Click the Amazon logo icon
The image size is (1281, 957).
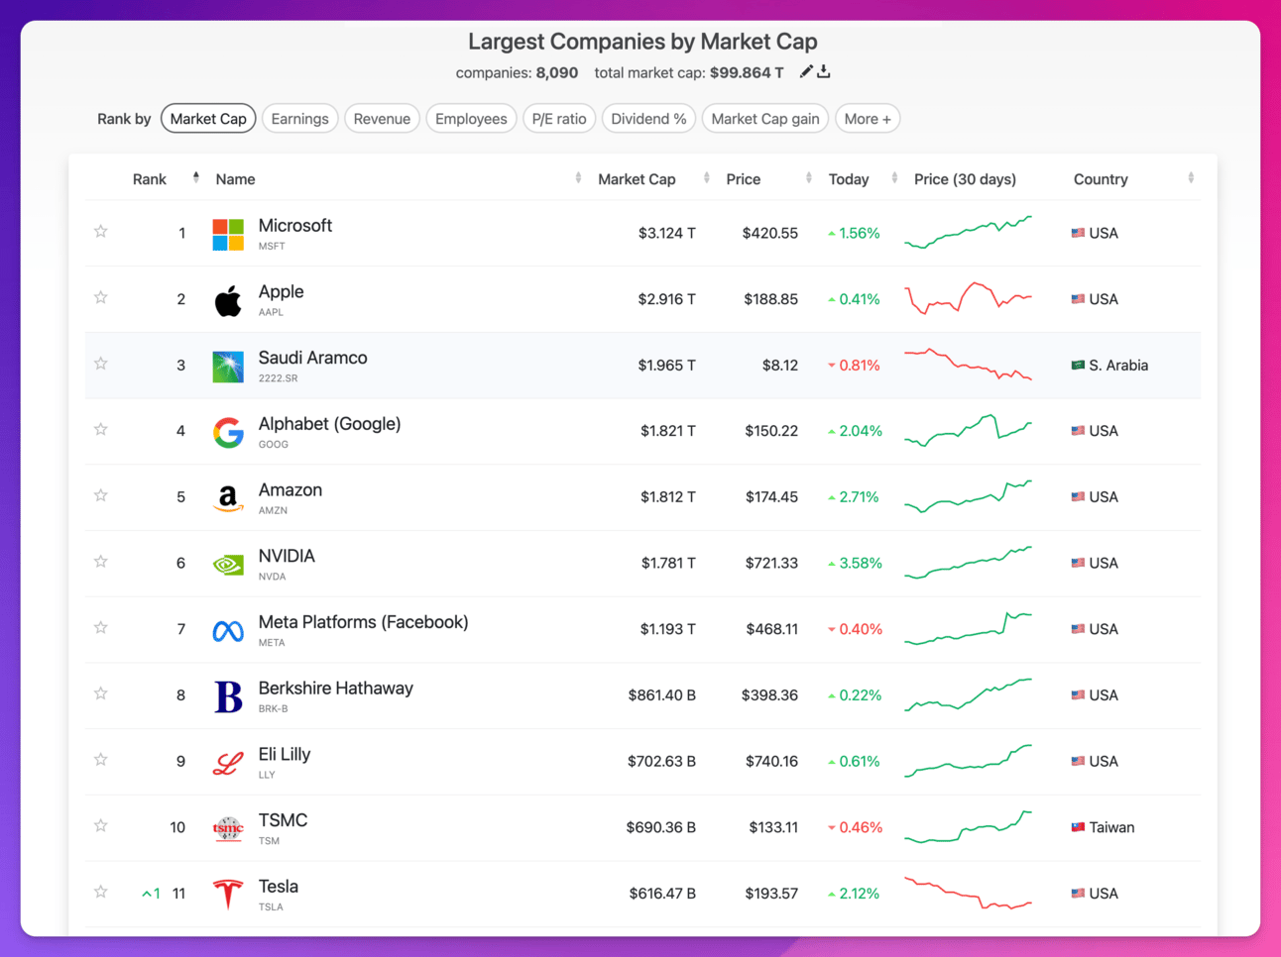coord(228,498)
